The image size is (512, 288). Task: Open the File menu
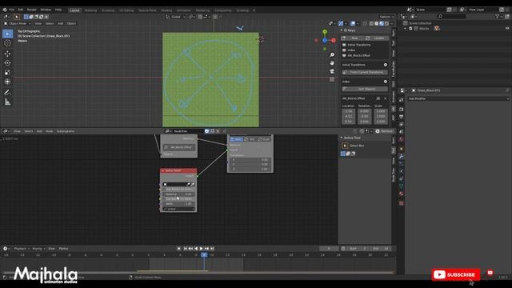coord(12,10)
